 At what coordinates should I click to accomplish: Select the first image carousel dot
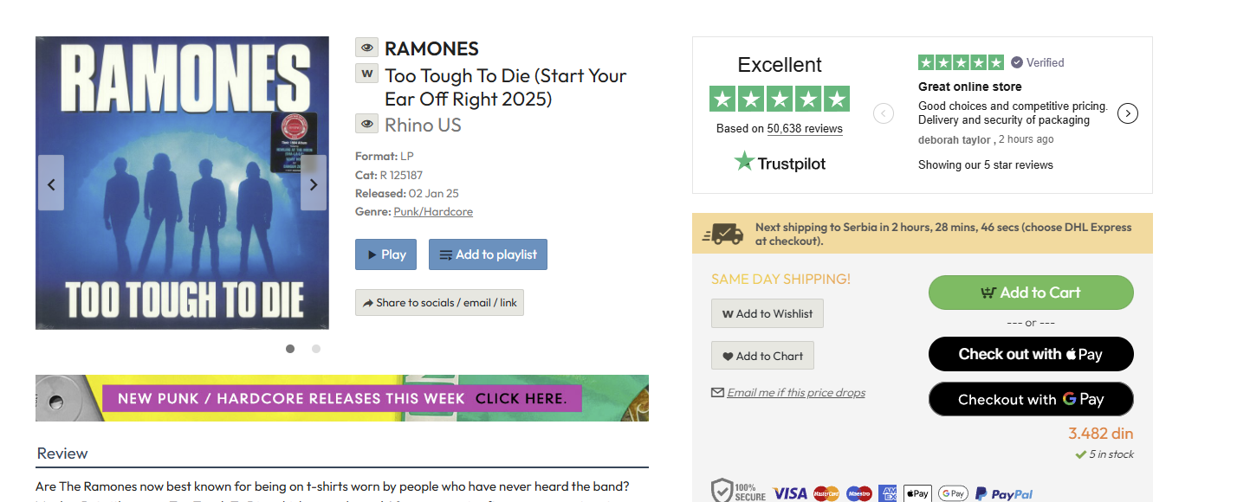pyautogui.click(x=290, y=349)
